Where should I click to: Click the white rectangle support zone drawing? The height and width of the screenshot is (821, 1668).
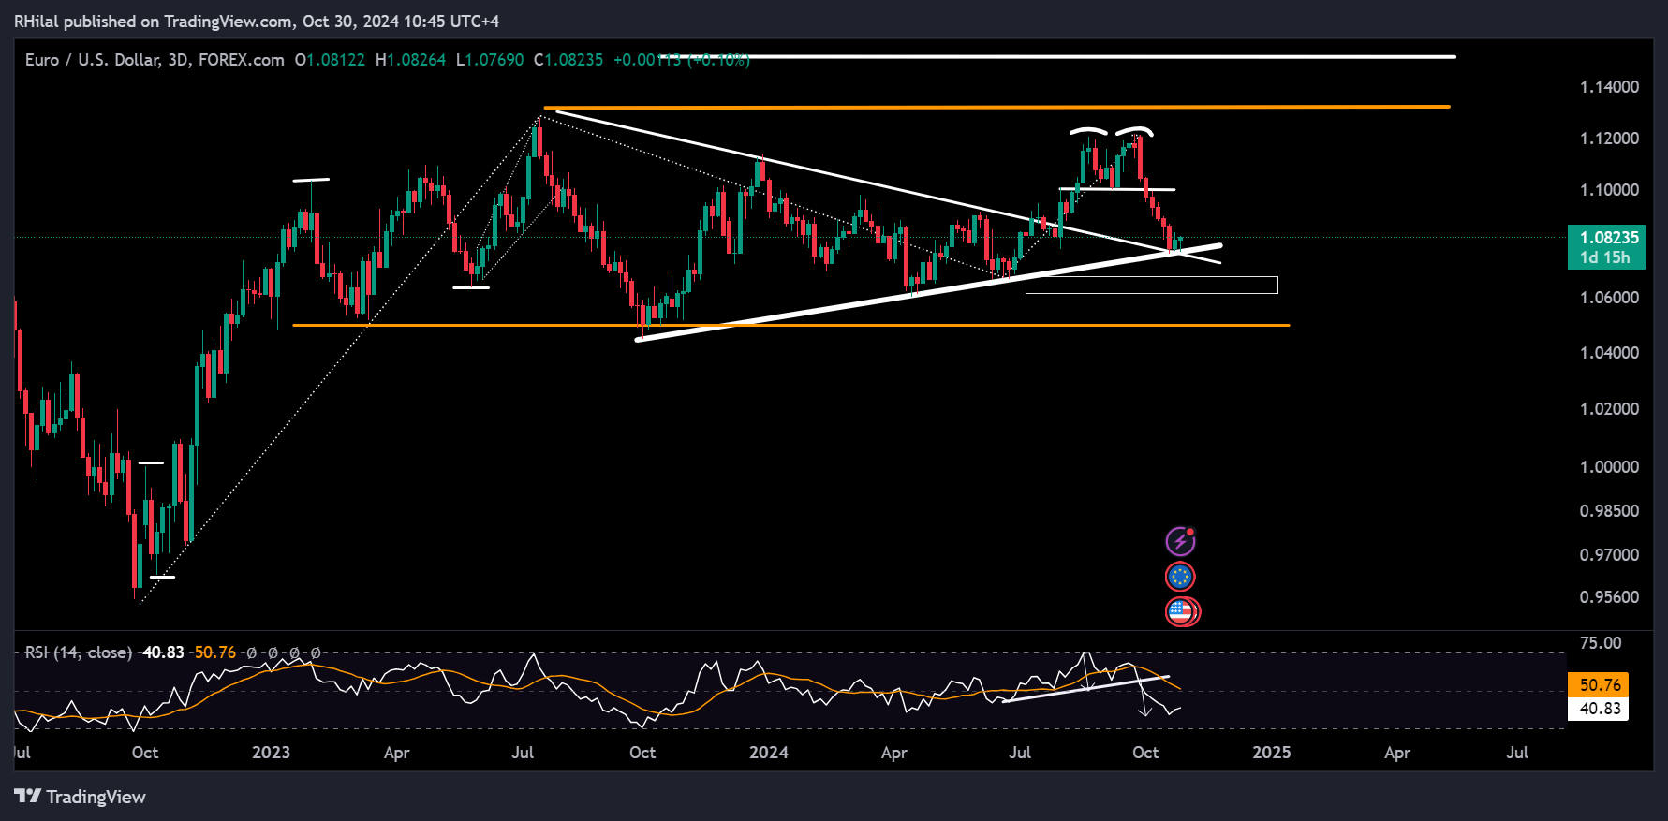(x=1152, y=286)
